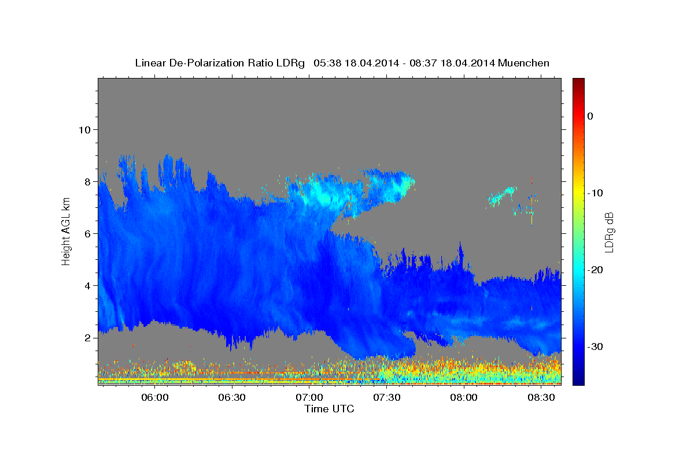This screenshot has height=462, width=694.
Task: Click the '08:30' time axis label
Action: [541, 398]
